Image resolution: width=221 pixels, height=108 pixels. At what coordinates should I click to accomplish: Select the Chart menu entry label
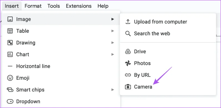(23, 55)
